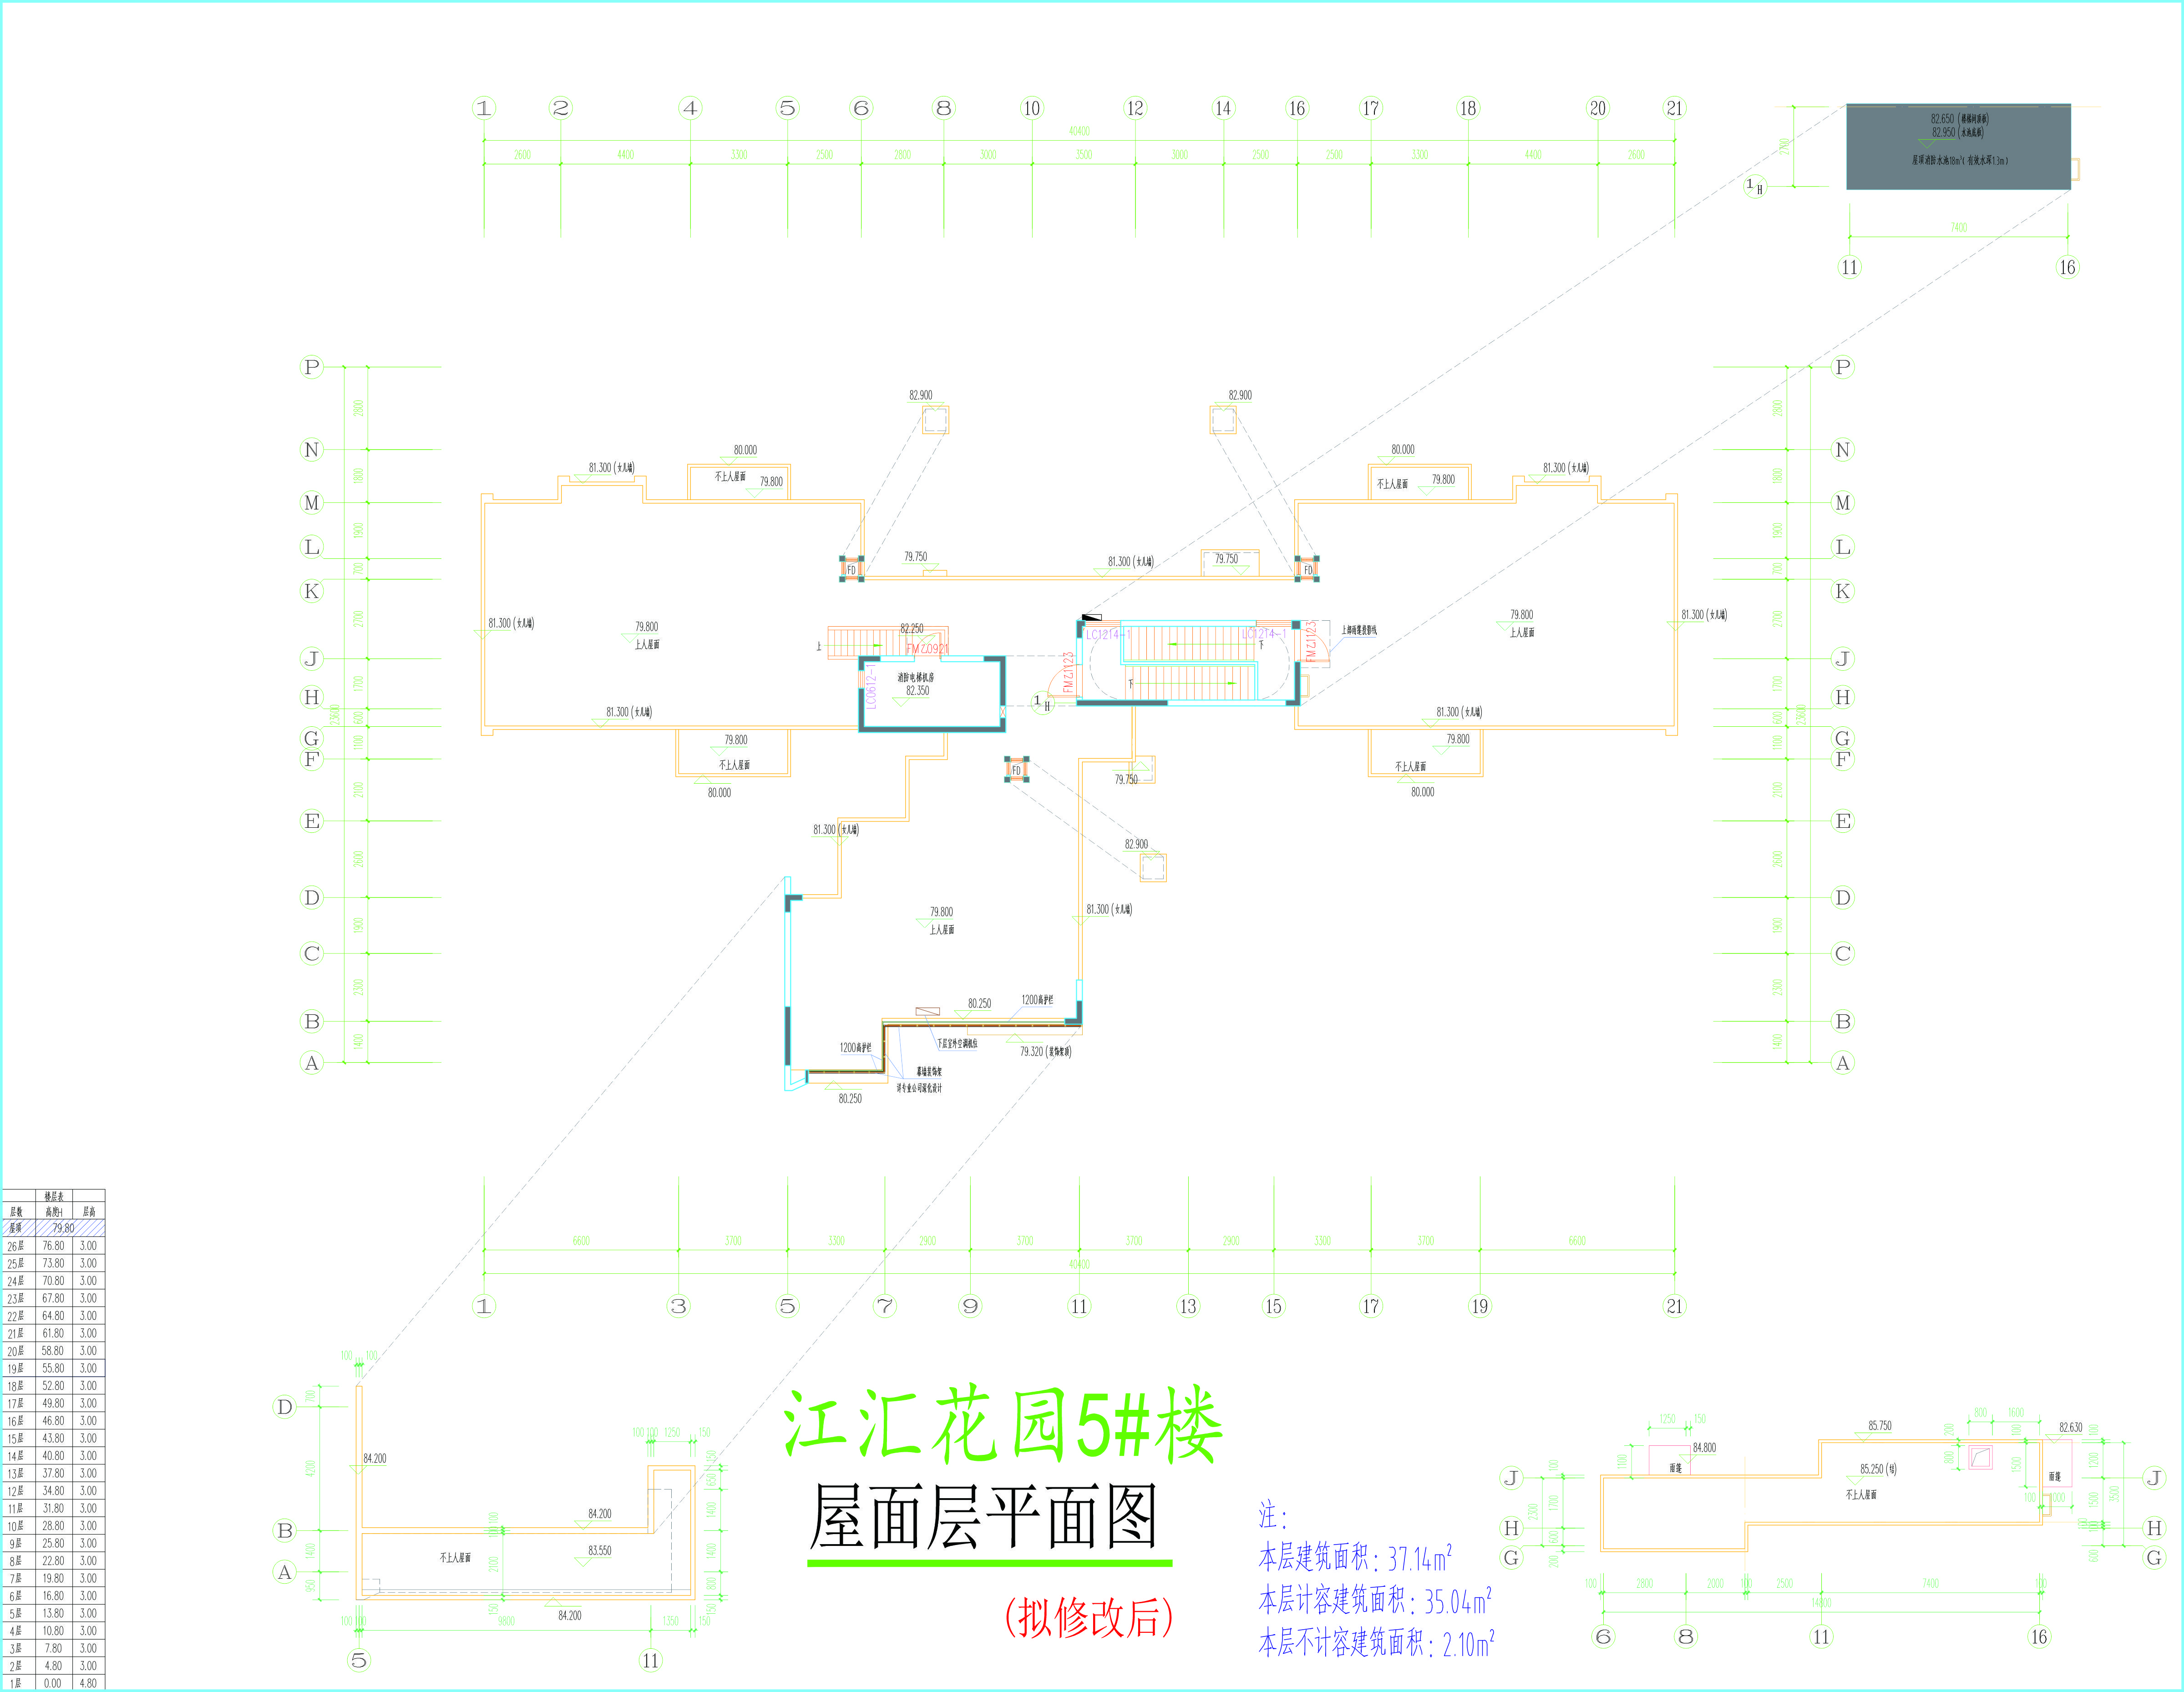Click the elevation value 82.350

[x=918, y=691]
